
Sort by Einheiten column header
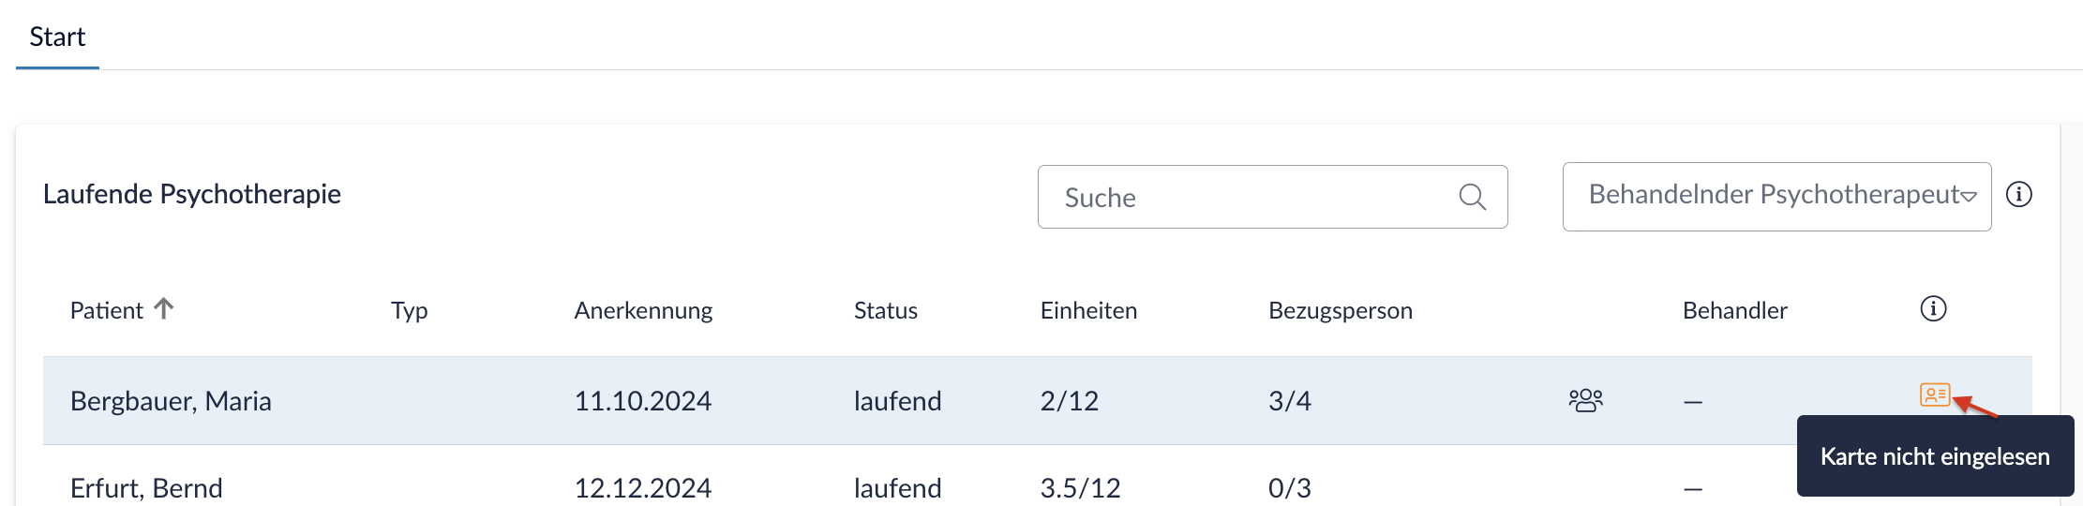tap(1088, 311)
